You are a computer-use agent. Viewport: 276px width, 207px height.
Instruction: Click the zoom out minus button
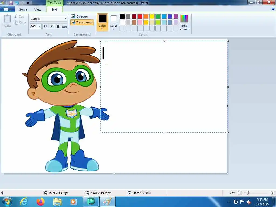(240, 193)
